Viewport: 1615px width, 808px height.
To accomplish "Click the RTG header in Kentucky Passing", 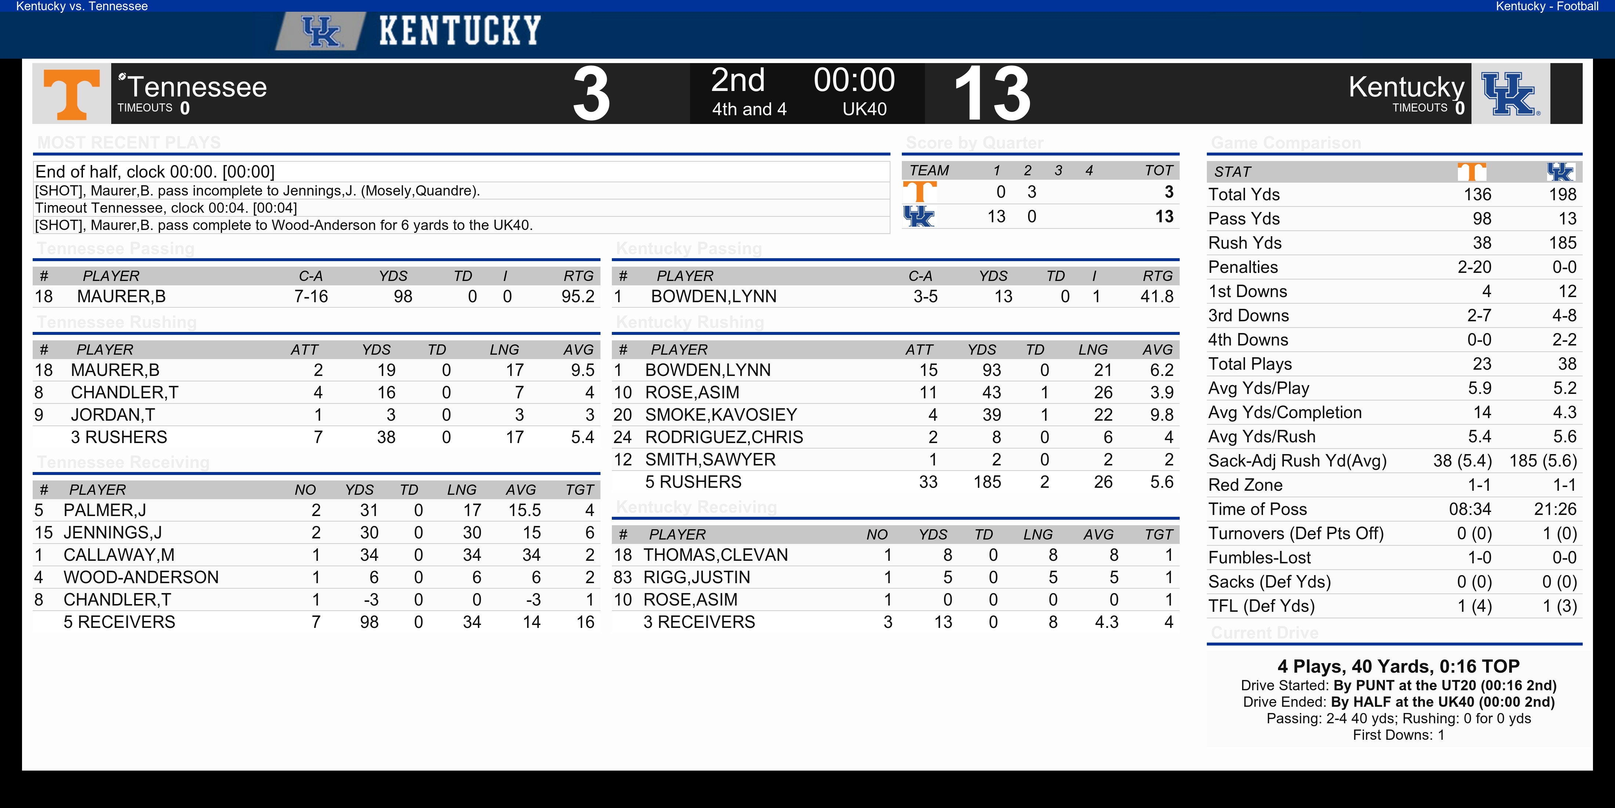I will [1157, 276].
